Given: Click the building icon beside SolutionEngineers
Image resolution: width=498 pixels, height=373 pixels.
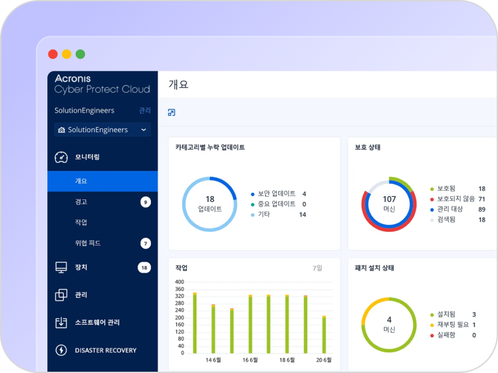Looking at the screenshot, I should 62,130.
